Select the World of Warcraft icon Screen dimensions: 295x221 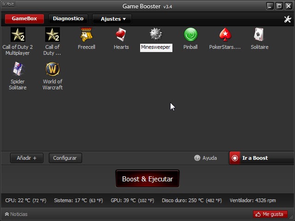(x=53, y=69)
